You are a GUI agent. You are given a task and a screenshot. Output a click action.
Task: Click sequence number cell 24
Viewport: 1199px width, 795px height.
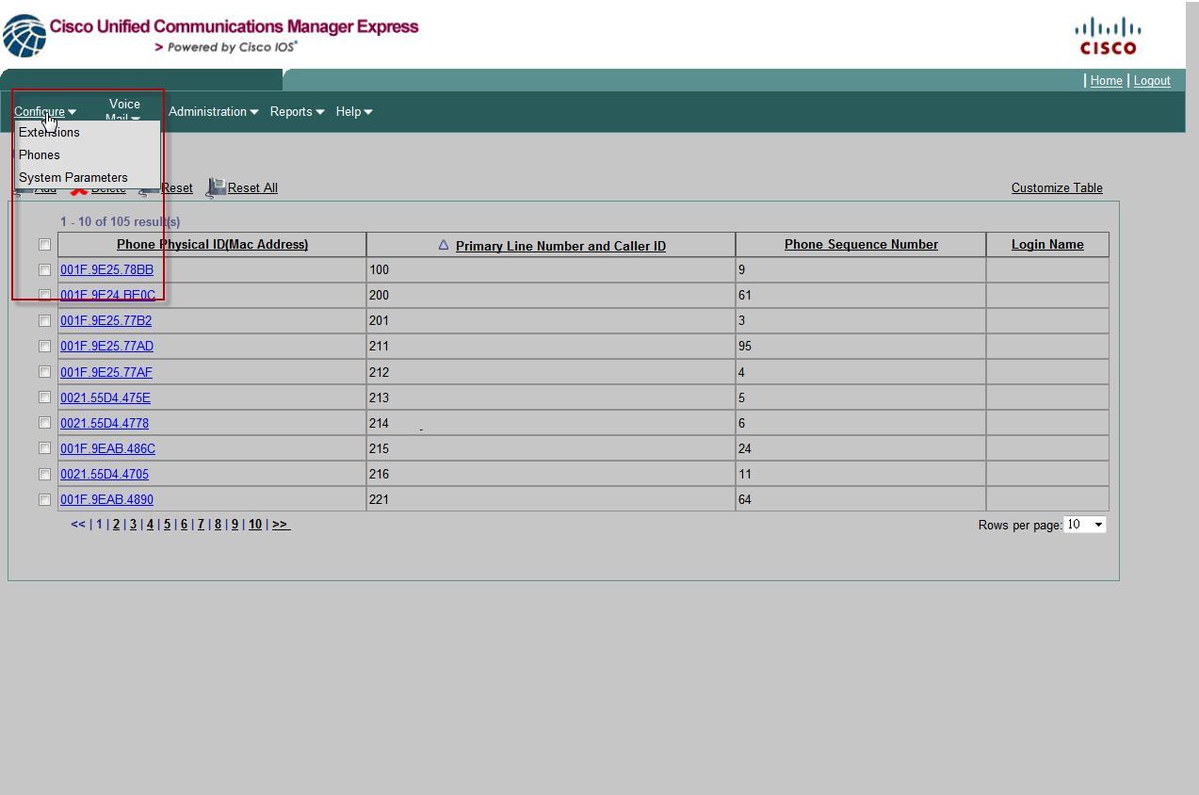(x=861, y=448)
